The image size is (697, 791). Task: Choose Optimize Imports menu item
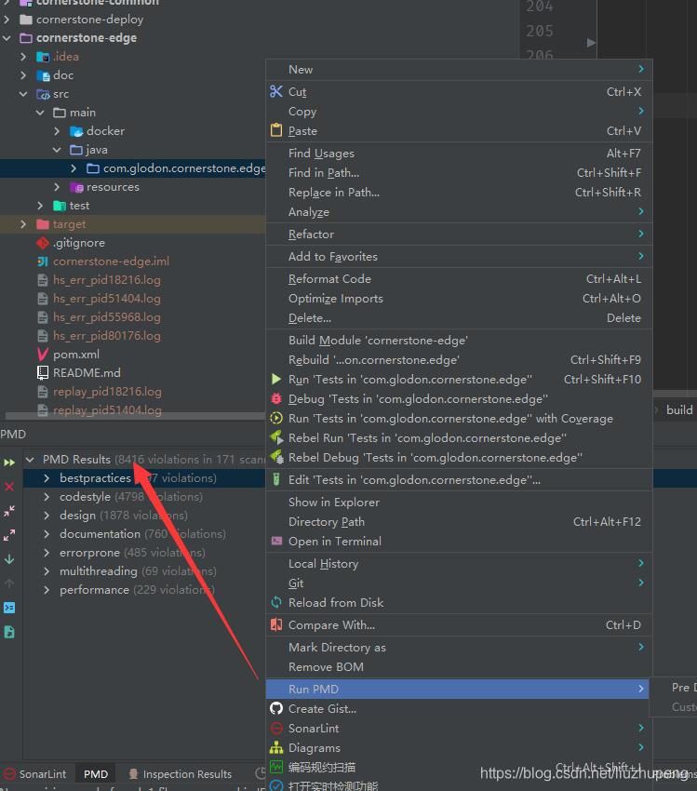coord(459,298)
